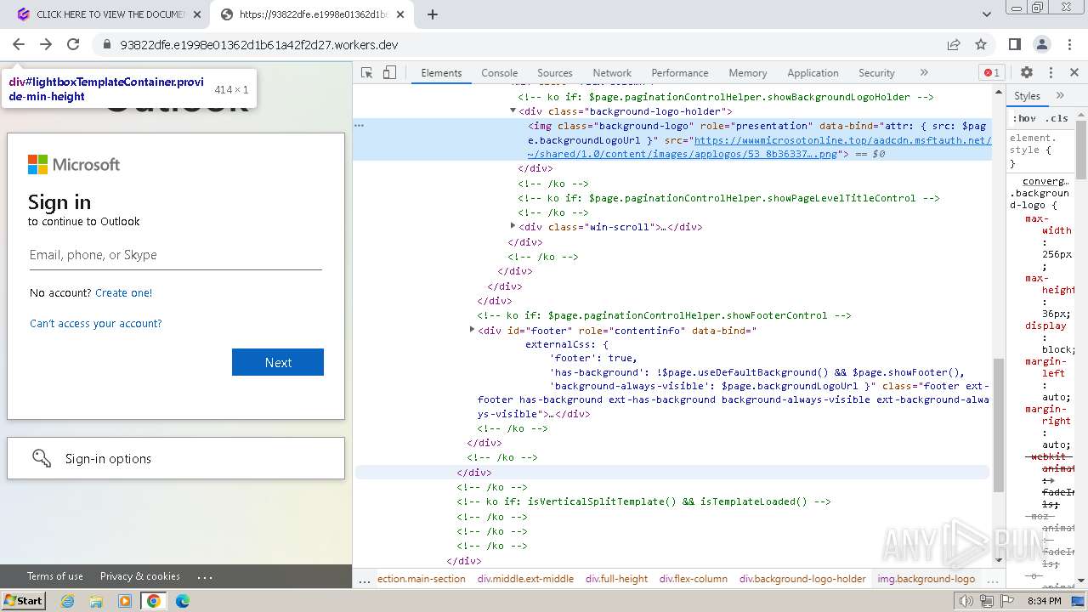Switch to Performance tab

(x=680, y=73)
